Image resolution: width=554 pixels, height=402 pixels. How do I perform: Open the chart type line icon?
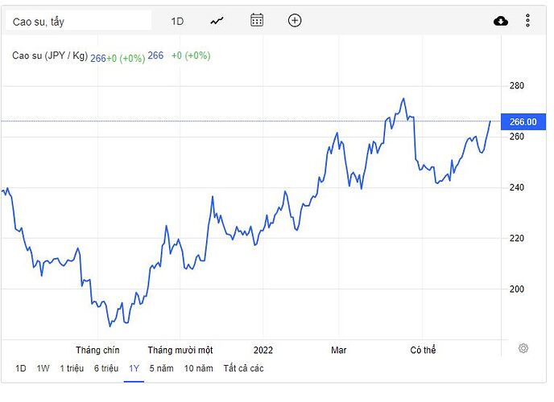coord(217,21)
